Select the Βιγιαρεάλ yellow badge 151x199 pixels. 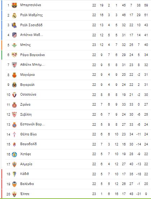pyautogui.click(x=14, y=85)
